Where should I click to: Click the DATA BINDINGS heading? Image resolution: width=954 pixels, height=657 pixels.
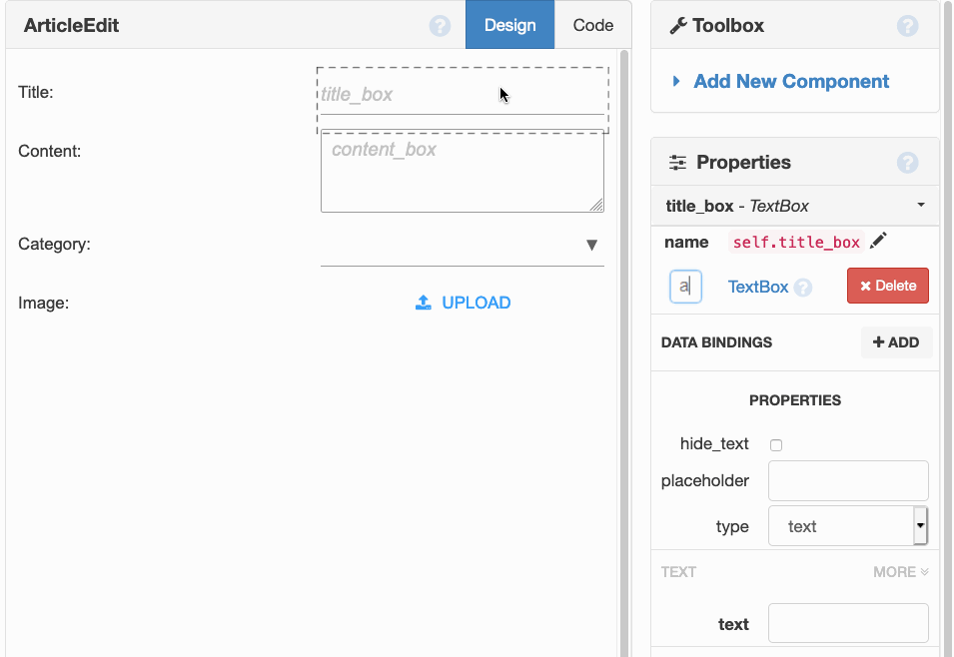tap(716, 342)
